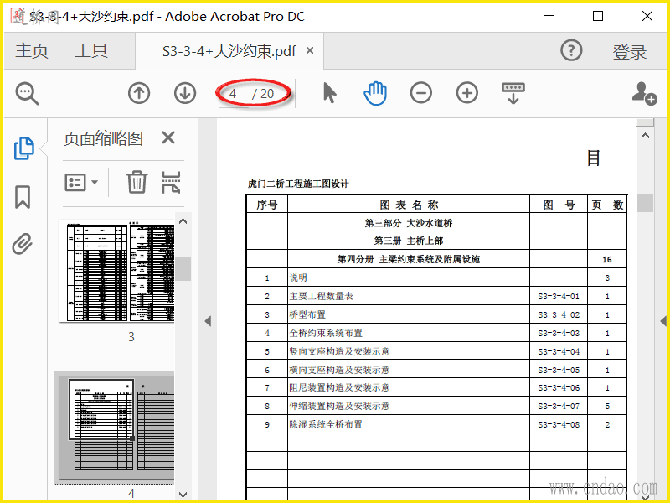Click the page layout icon beside trash
Screen dimensions: 670x503
point(171,182)
